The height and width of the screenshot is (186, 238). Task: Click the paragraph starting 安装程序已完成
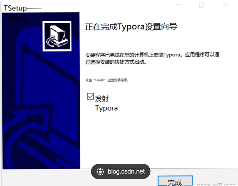tap(152, 58)
